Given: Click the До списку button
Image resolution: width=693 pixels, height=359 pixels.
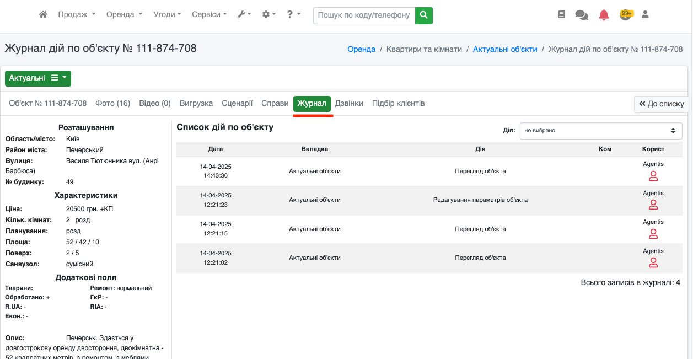Looking at the screenshot, I should (661, 104).
